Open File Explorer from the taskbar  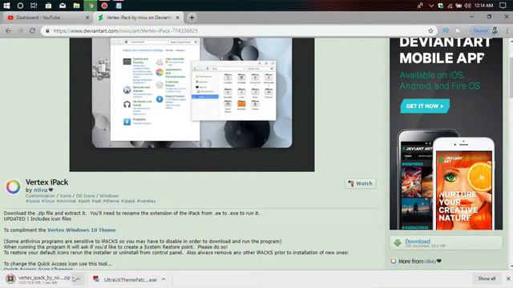pyautogui.click(x=77, y=6)
